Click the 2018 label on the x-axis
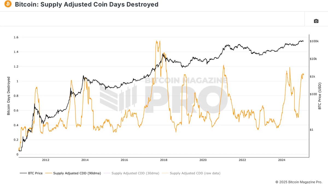328x184 pixels. tap(163, 160)
